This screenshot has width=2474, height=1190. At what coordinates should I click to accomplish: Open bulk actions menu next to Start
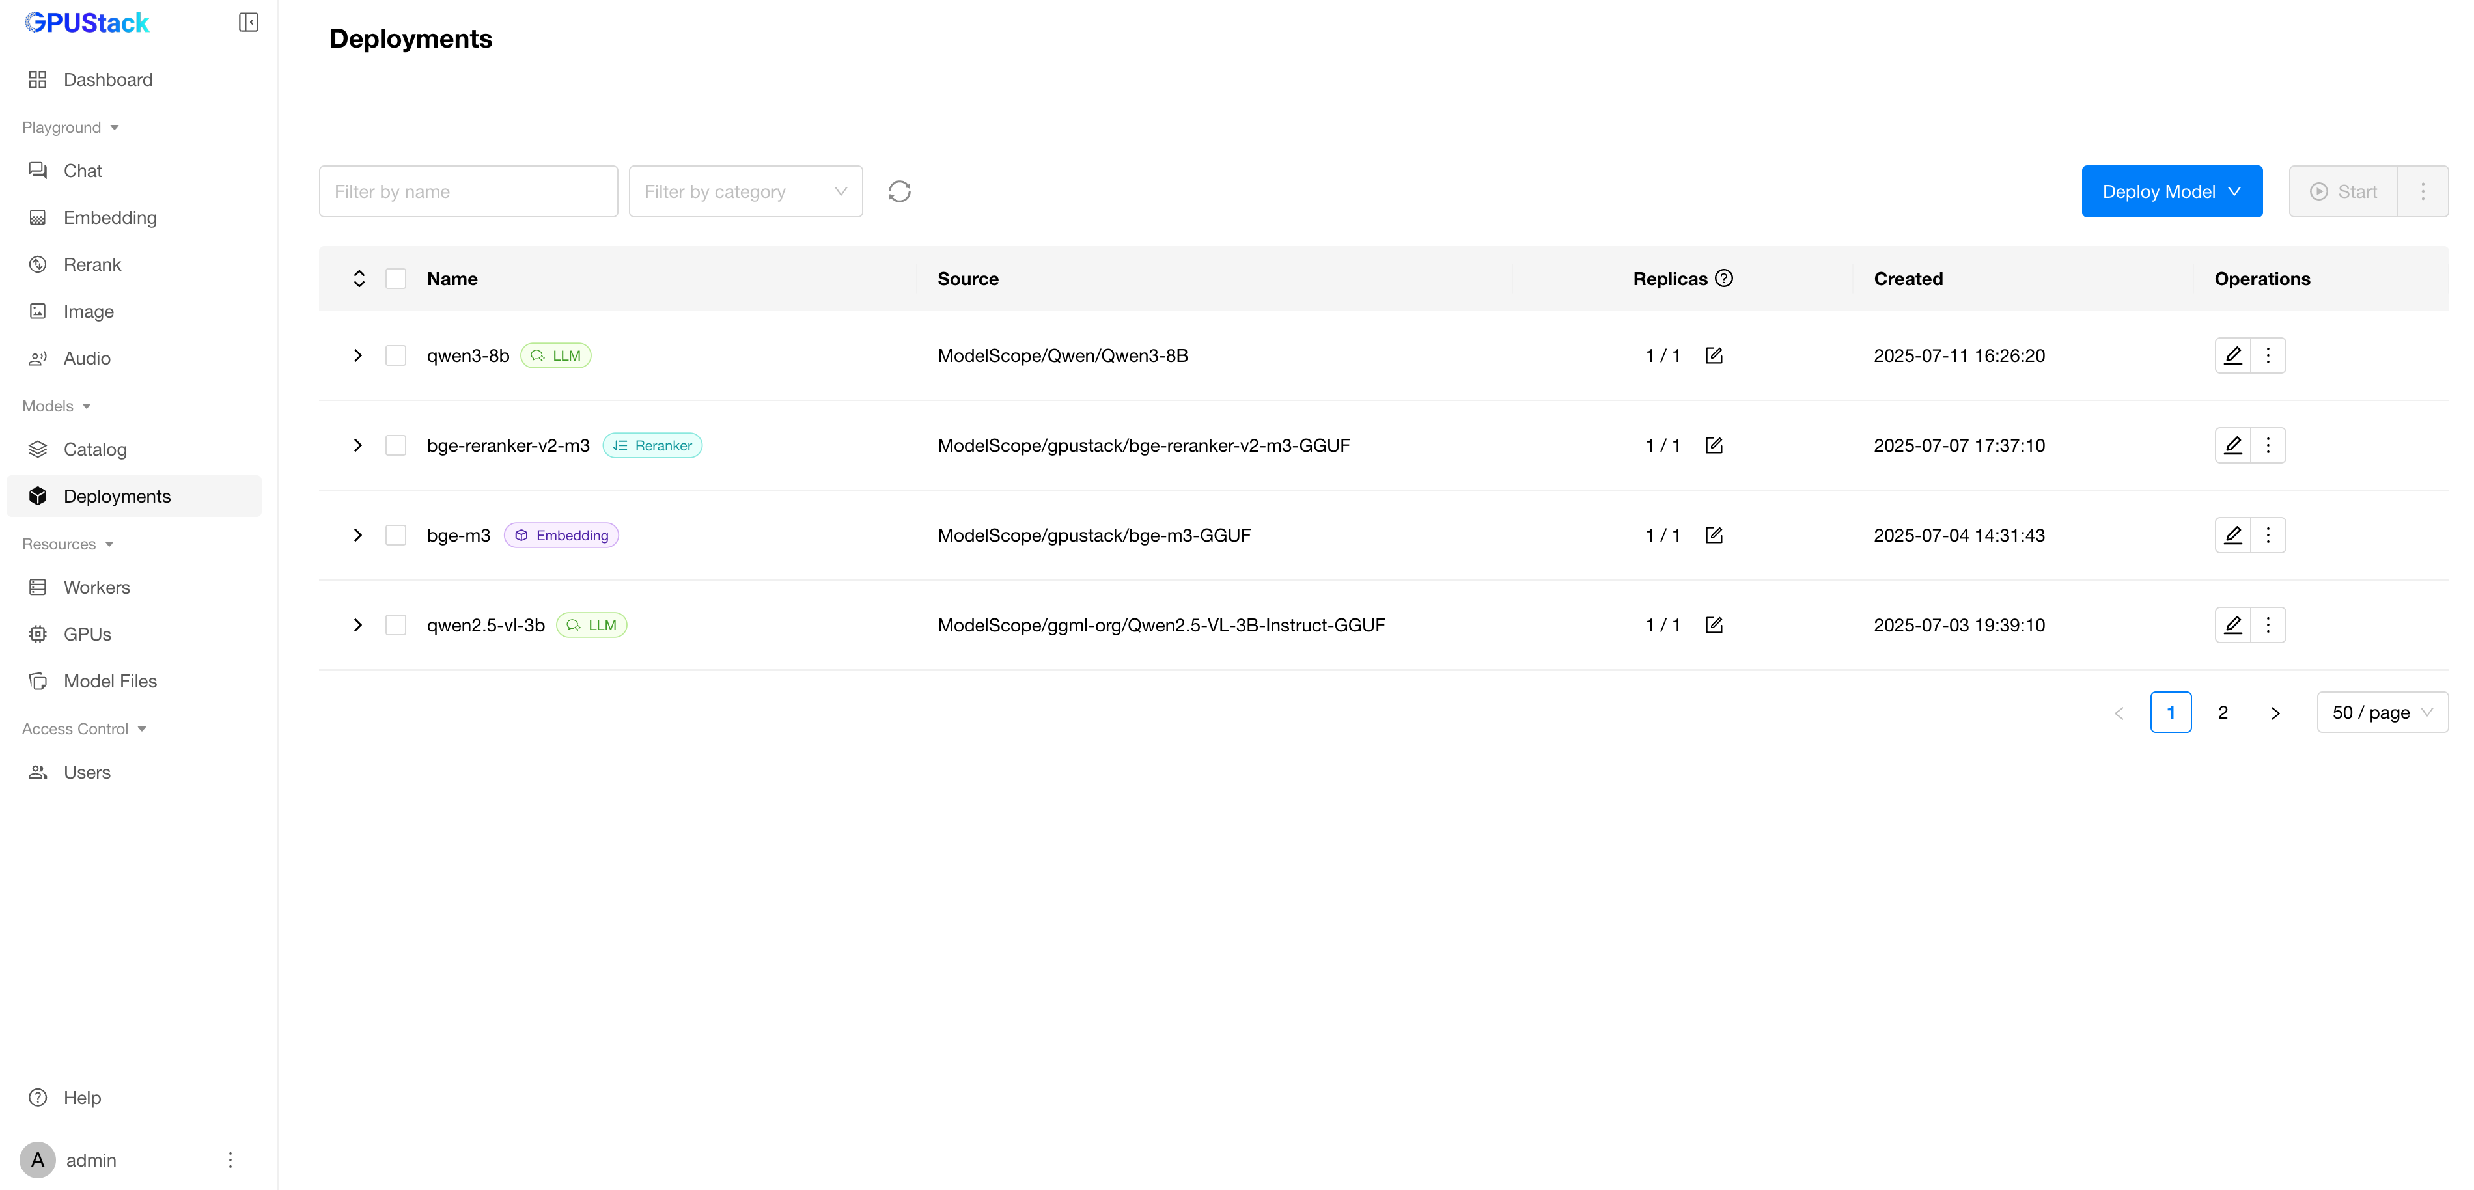coord(2422,191)
